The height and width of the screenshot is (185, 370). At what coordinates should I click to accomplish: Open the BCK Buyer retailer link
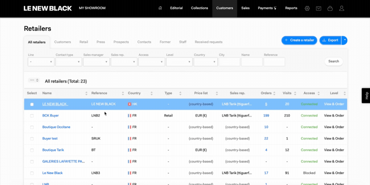51,116
